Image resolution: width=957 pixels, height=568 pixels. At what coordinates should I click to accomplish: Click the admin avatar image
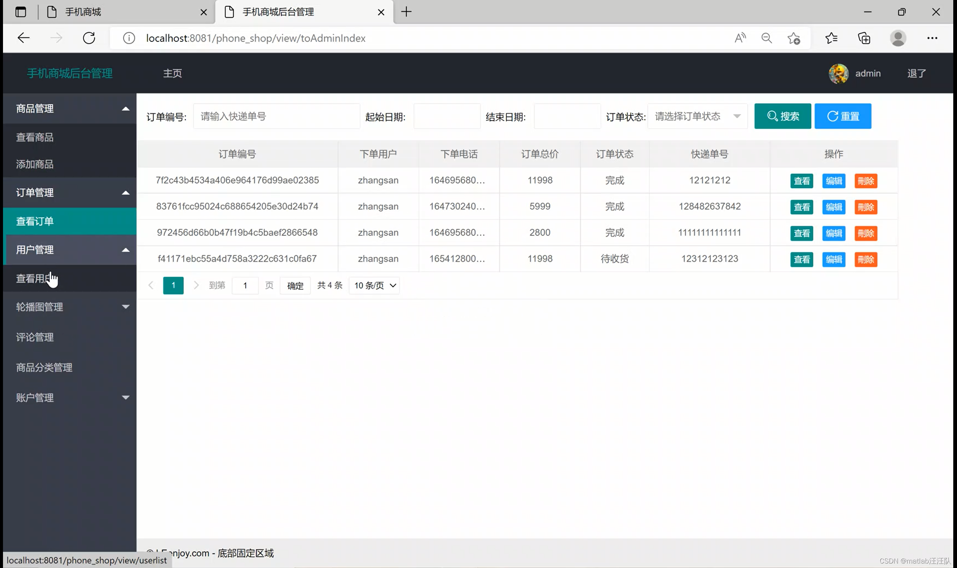838,74
